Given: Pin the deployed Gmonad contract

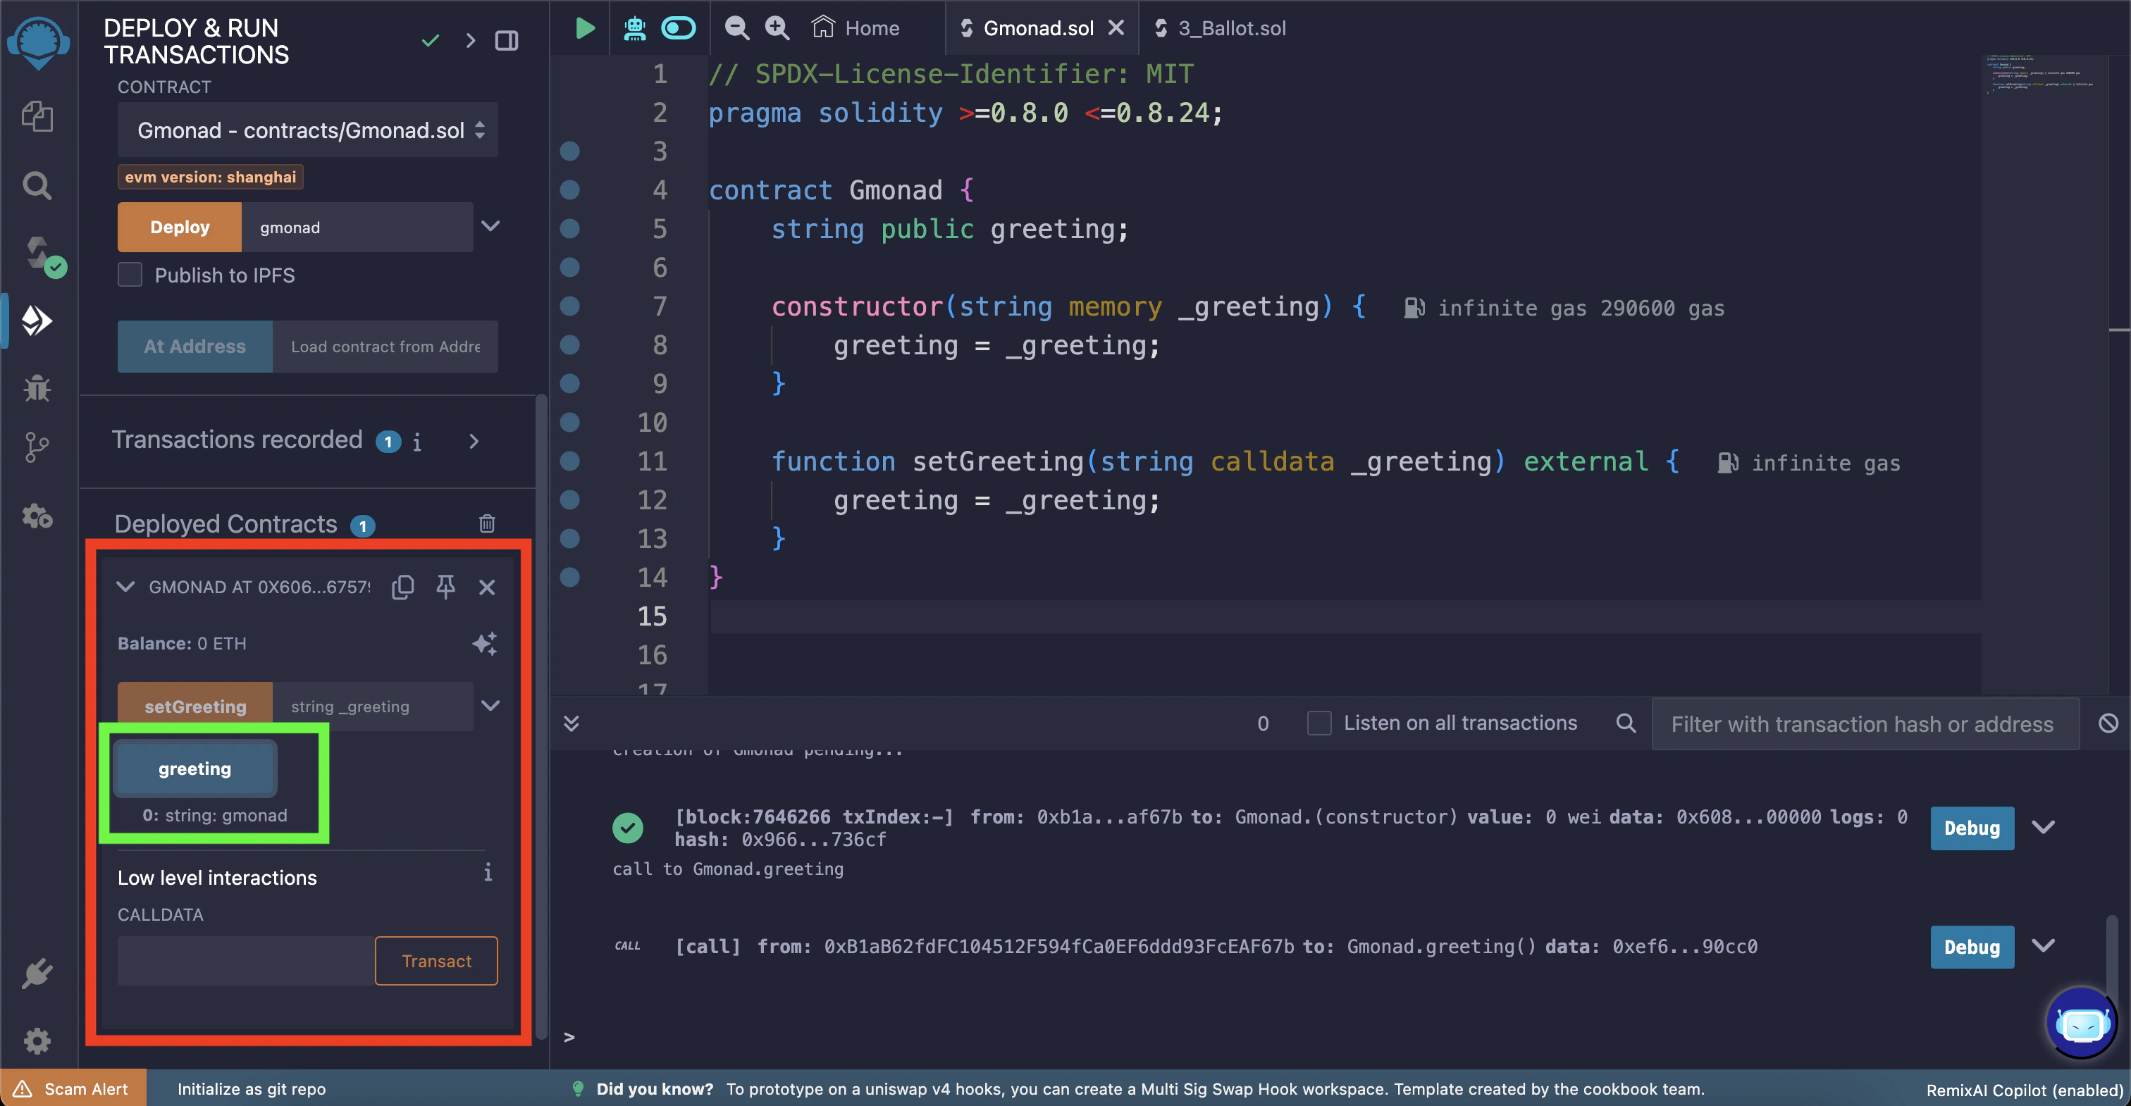Looking at the screenshot, I should [x=445, y=587].
